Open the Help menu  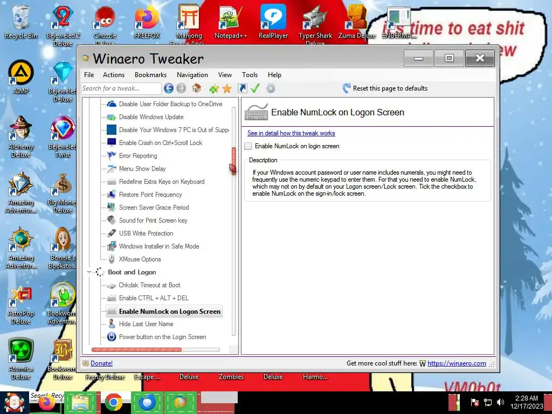click(x=274, y=74)
